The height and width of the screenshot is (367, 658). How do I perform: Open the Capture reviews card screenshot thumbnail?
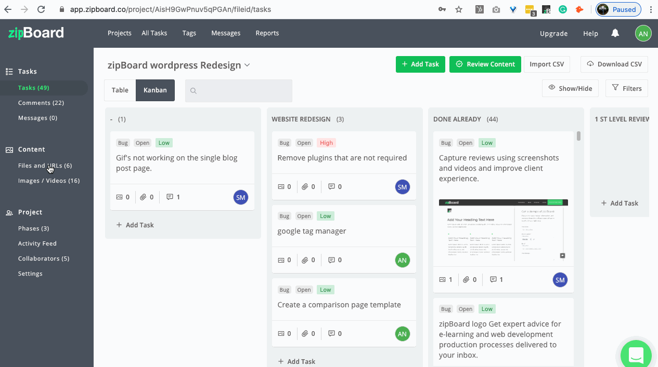coord(504,229)
